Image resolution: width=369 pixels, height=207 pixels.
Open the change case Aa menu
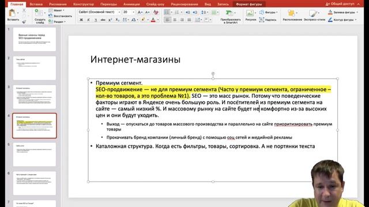tap(134, 20)
